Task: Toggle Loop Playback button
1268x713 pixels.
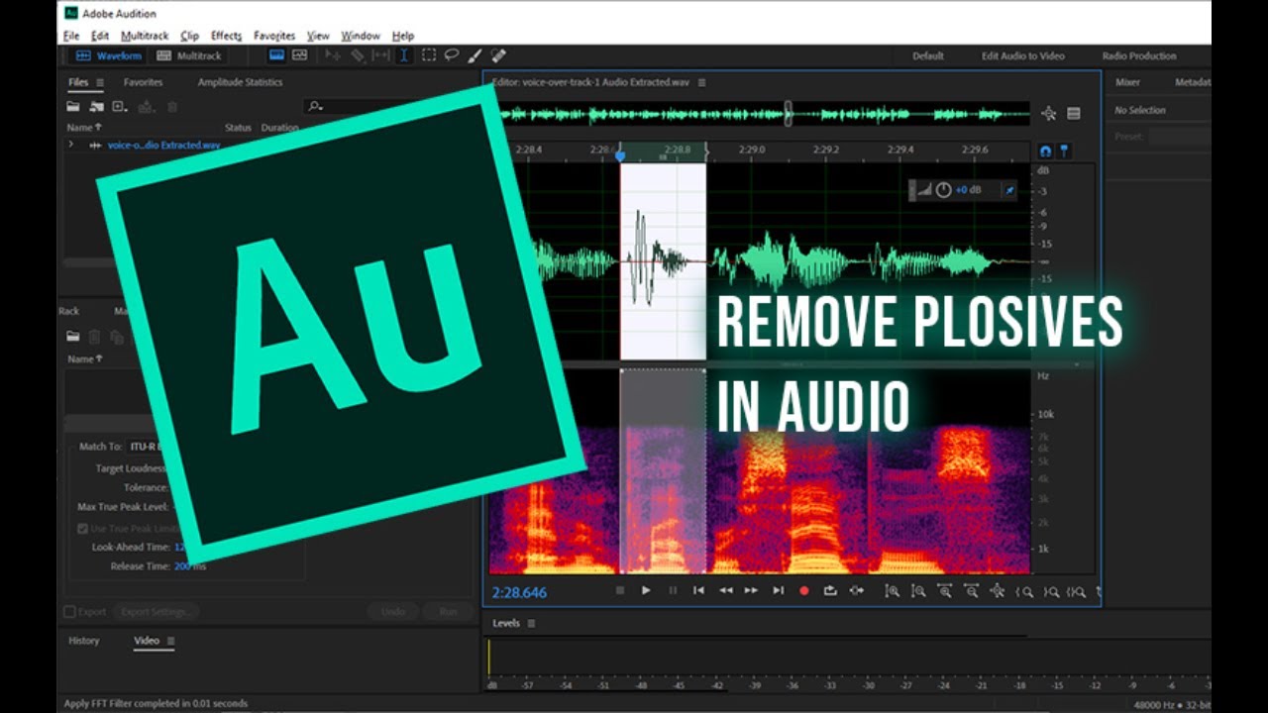Action: (830, 591)
